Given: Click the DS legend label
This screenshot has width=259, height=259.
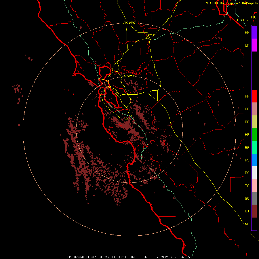Looking at the screenshot, I should [x=247, y=173].
